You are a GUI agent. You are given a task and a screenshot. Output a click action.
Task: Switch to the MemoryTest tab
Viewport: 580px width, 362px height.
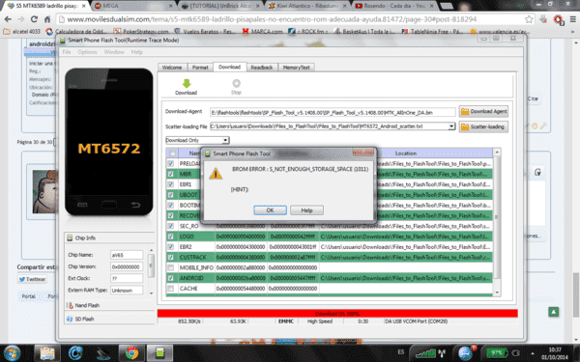(297, 68)
